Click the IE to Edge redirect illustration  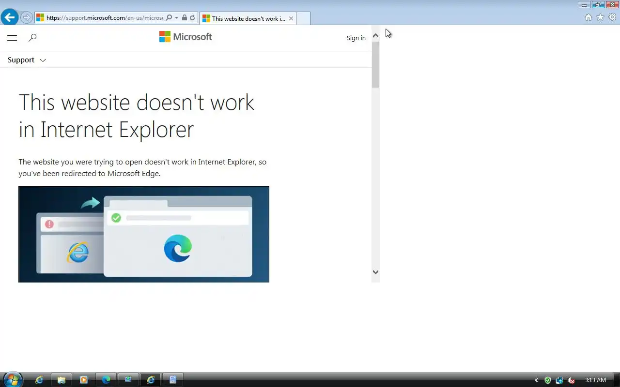[x=144, y=234]
